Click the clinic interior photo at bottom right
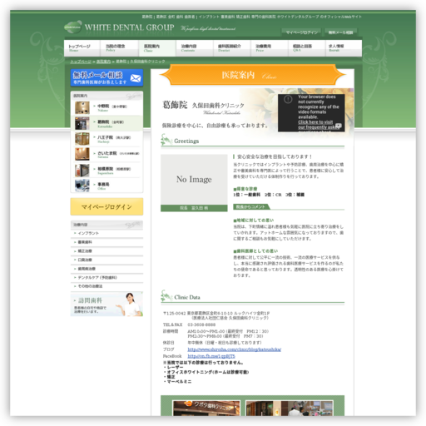This screenshot has height=426, width=426. point(290,408)
